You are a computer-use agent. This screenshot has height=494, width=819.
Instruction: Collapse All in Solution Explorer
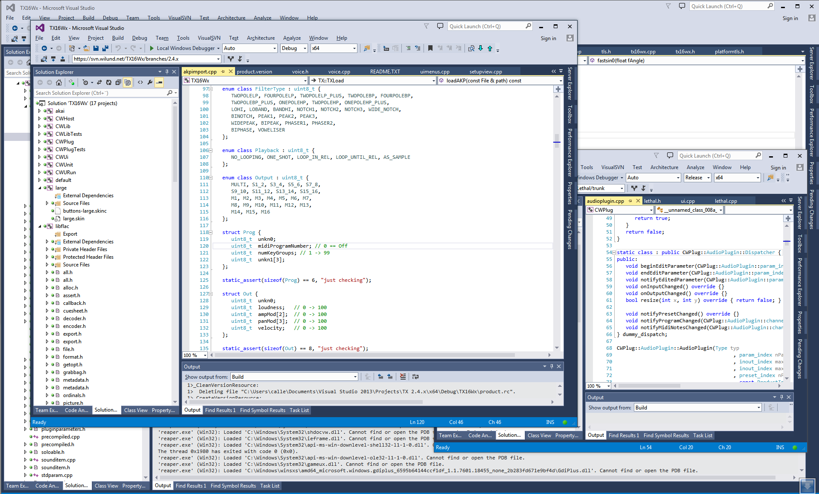pos(118,82)
